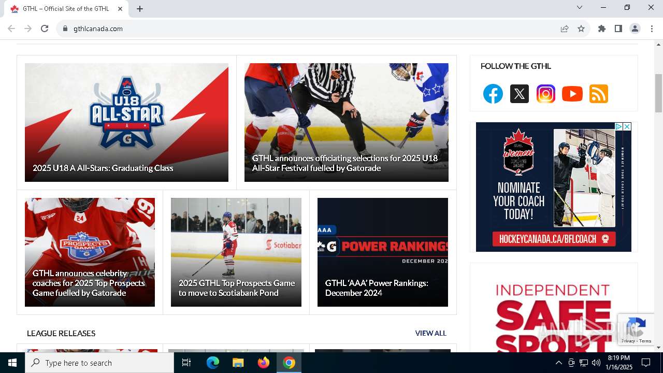Click the taskbar clock showing 8:19 PM
The image size is (663, 373).
tap(619, 363)
